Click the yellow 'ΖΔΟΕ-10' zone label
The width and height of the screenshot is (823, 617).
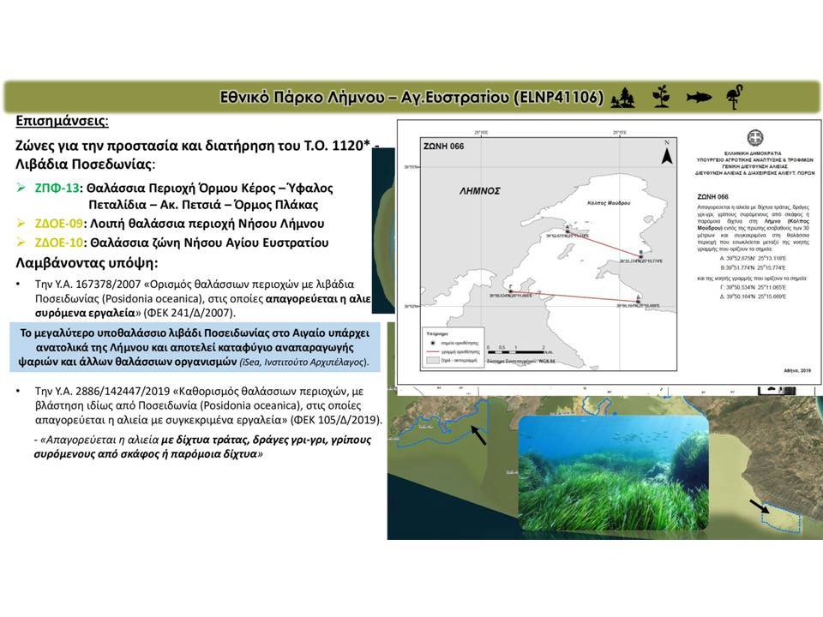59,243
